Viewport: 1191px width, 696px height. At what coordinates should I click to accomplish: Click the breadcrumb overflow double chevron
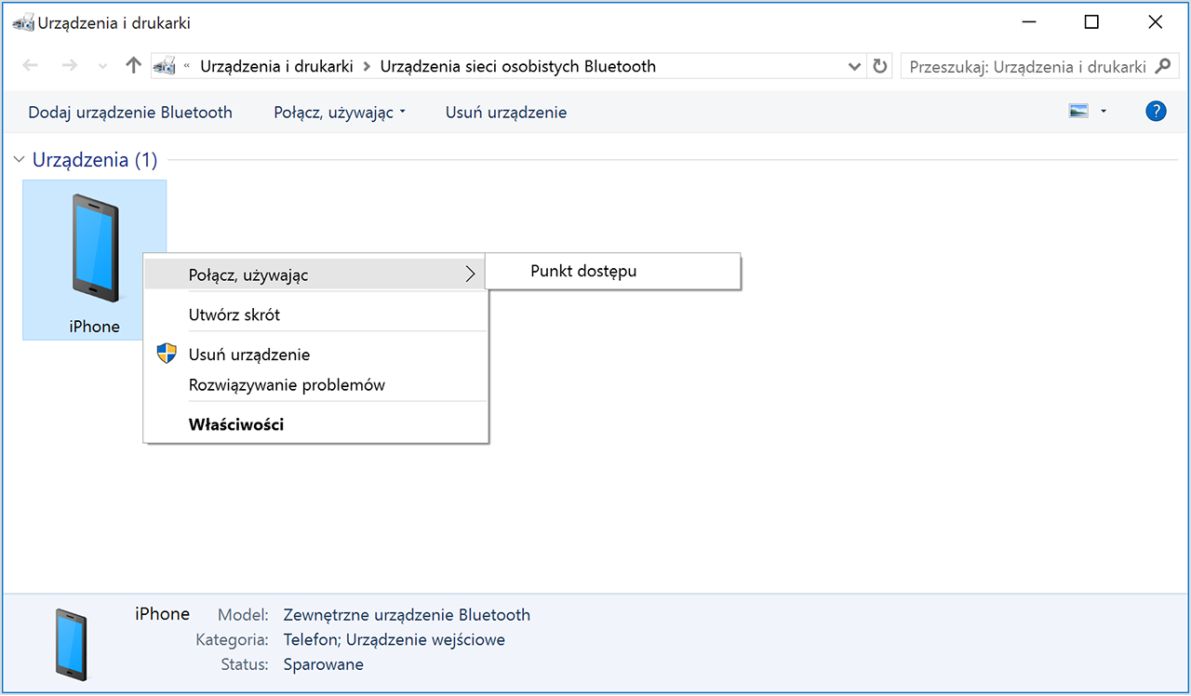pos(188,67)
